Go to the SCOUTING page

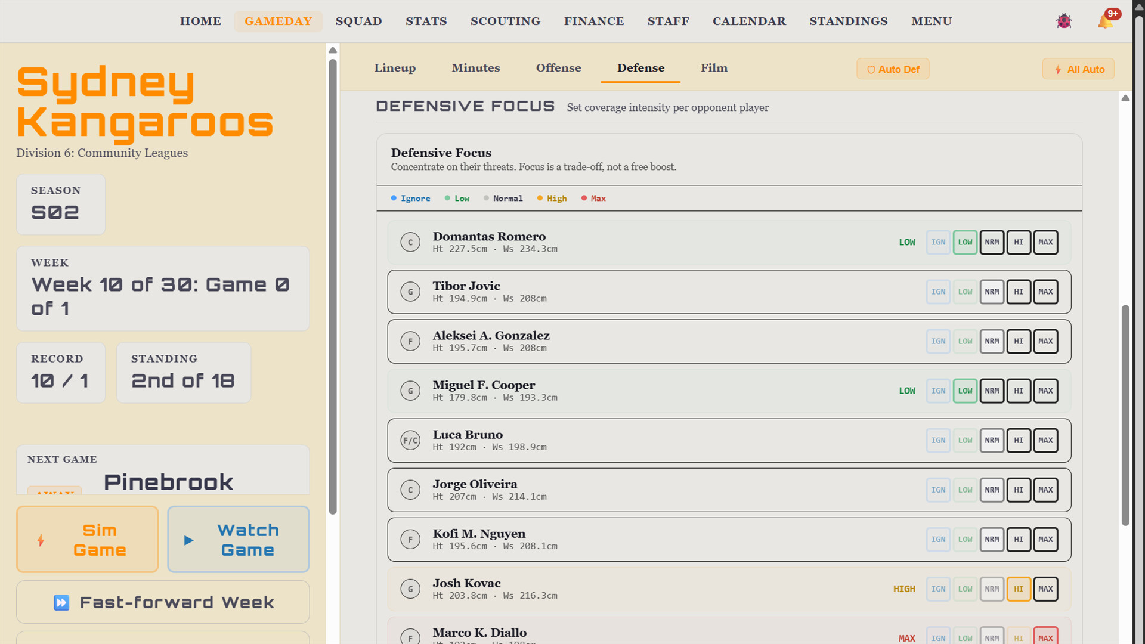click(x=505, y=21)
